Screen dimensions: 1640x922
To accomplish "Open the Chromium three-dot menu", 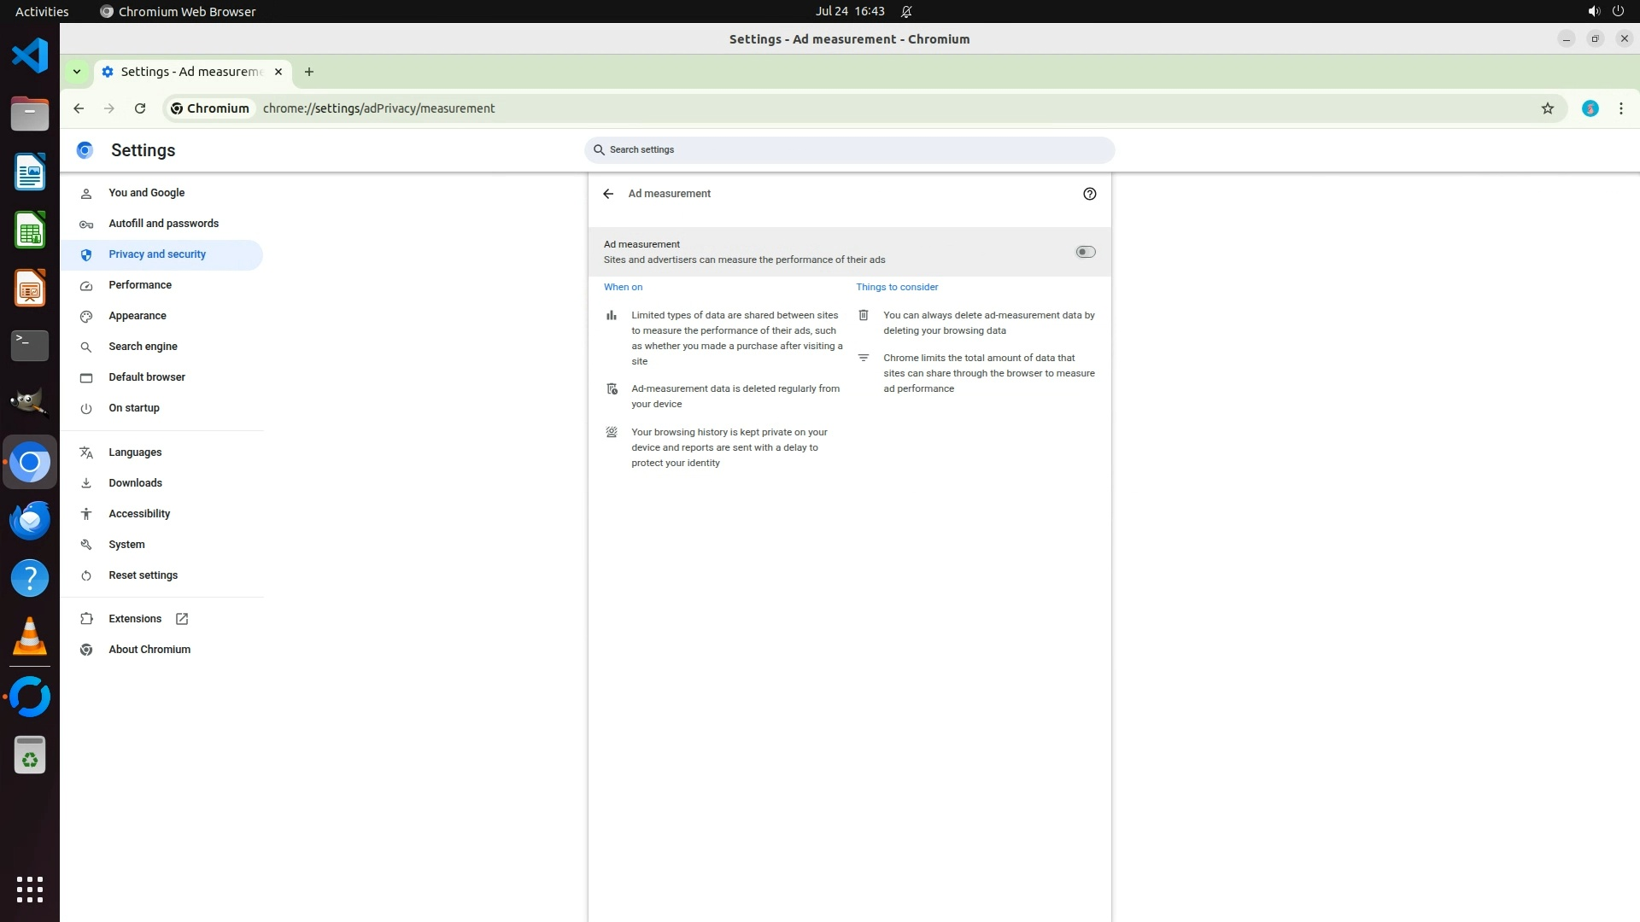I will click(1620, 108).
